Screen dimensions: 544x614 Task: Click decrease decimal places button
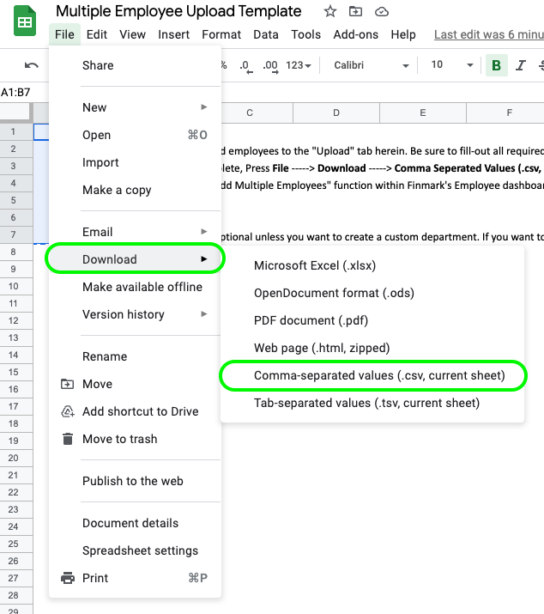pyautogui.click(x=245, y=65)
